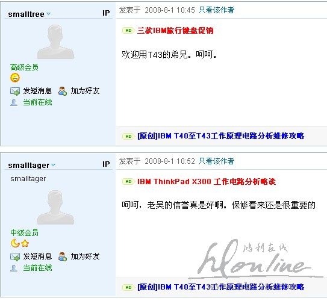Open the first [原创]IBM T40至T43 ad link

[220, 136]
